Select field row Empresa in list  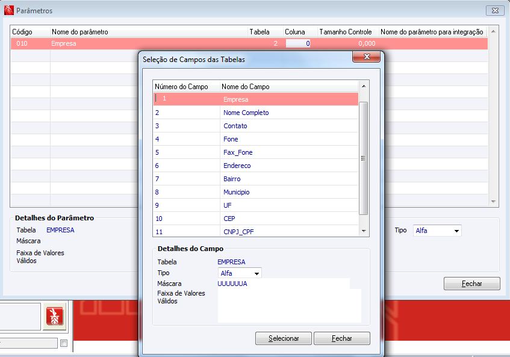256,99
